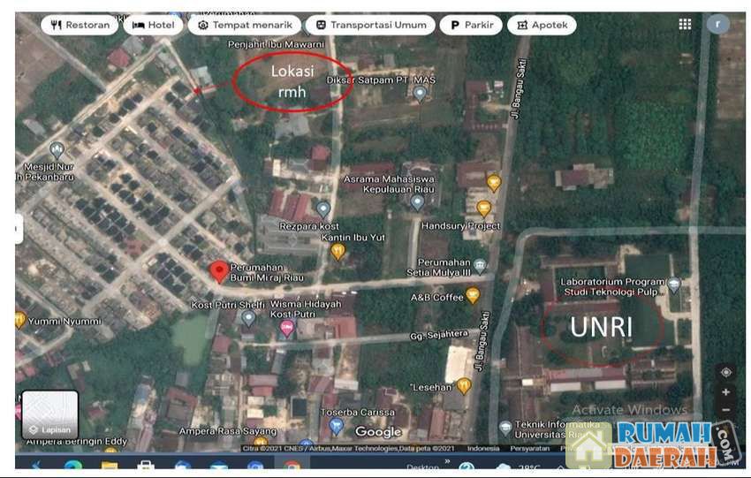Click the Lesehan restaurant marker
The image size is (751, 478).
(x=464, y=385)
